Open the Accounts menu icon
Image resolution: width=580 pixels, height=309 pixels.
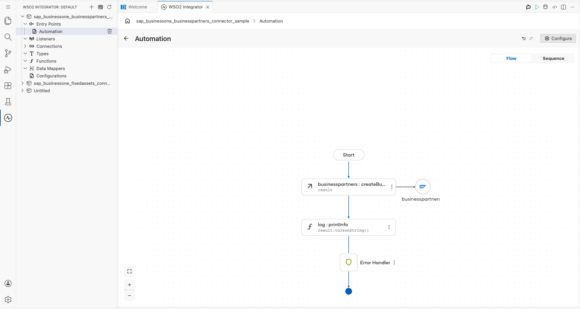[8, 283]
